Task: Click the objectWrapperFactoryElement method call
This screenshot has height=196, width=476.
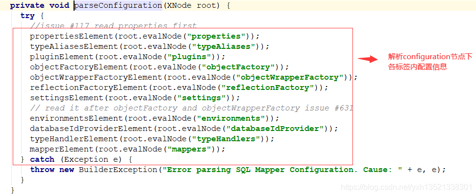Action: pyautogui.click(x=96, y=77)
